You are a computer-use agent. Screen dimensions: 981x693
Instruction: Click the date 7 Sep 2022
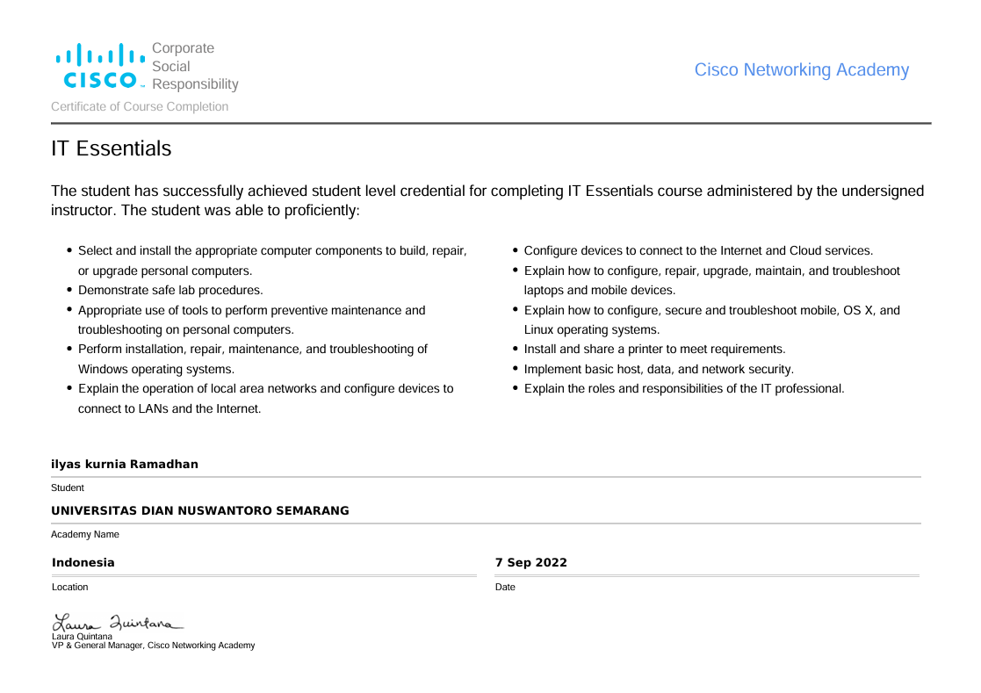tap(530, 563)
